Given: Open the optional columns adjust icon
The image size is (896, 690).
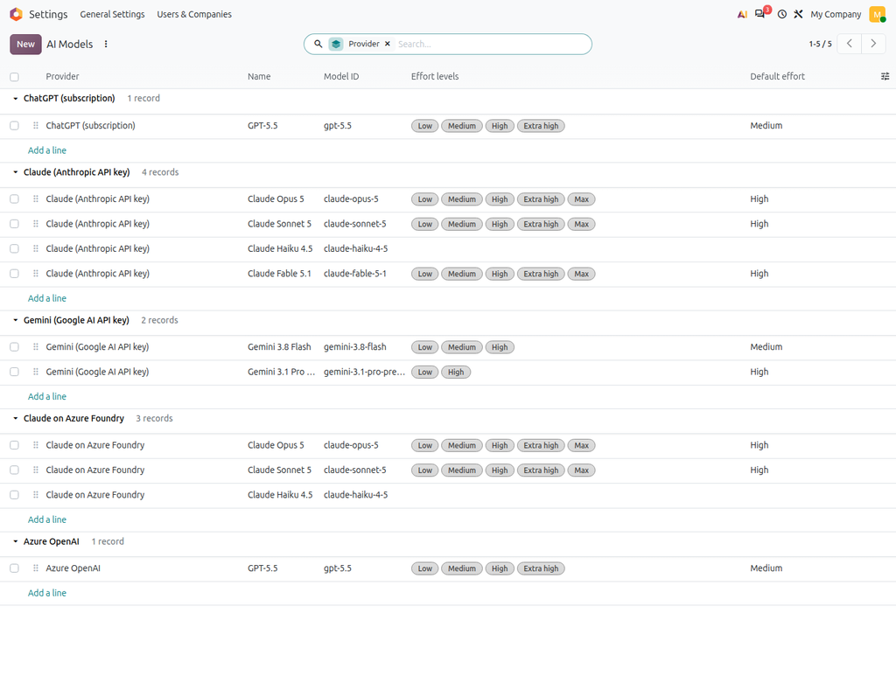Looking at the screenshot, I should (885, 77).
